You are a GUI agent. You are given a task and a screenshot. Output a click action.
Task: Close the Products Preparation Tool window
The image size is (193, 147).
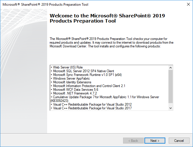(x=188, y=5)
